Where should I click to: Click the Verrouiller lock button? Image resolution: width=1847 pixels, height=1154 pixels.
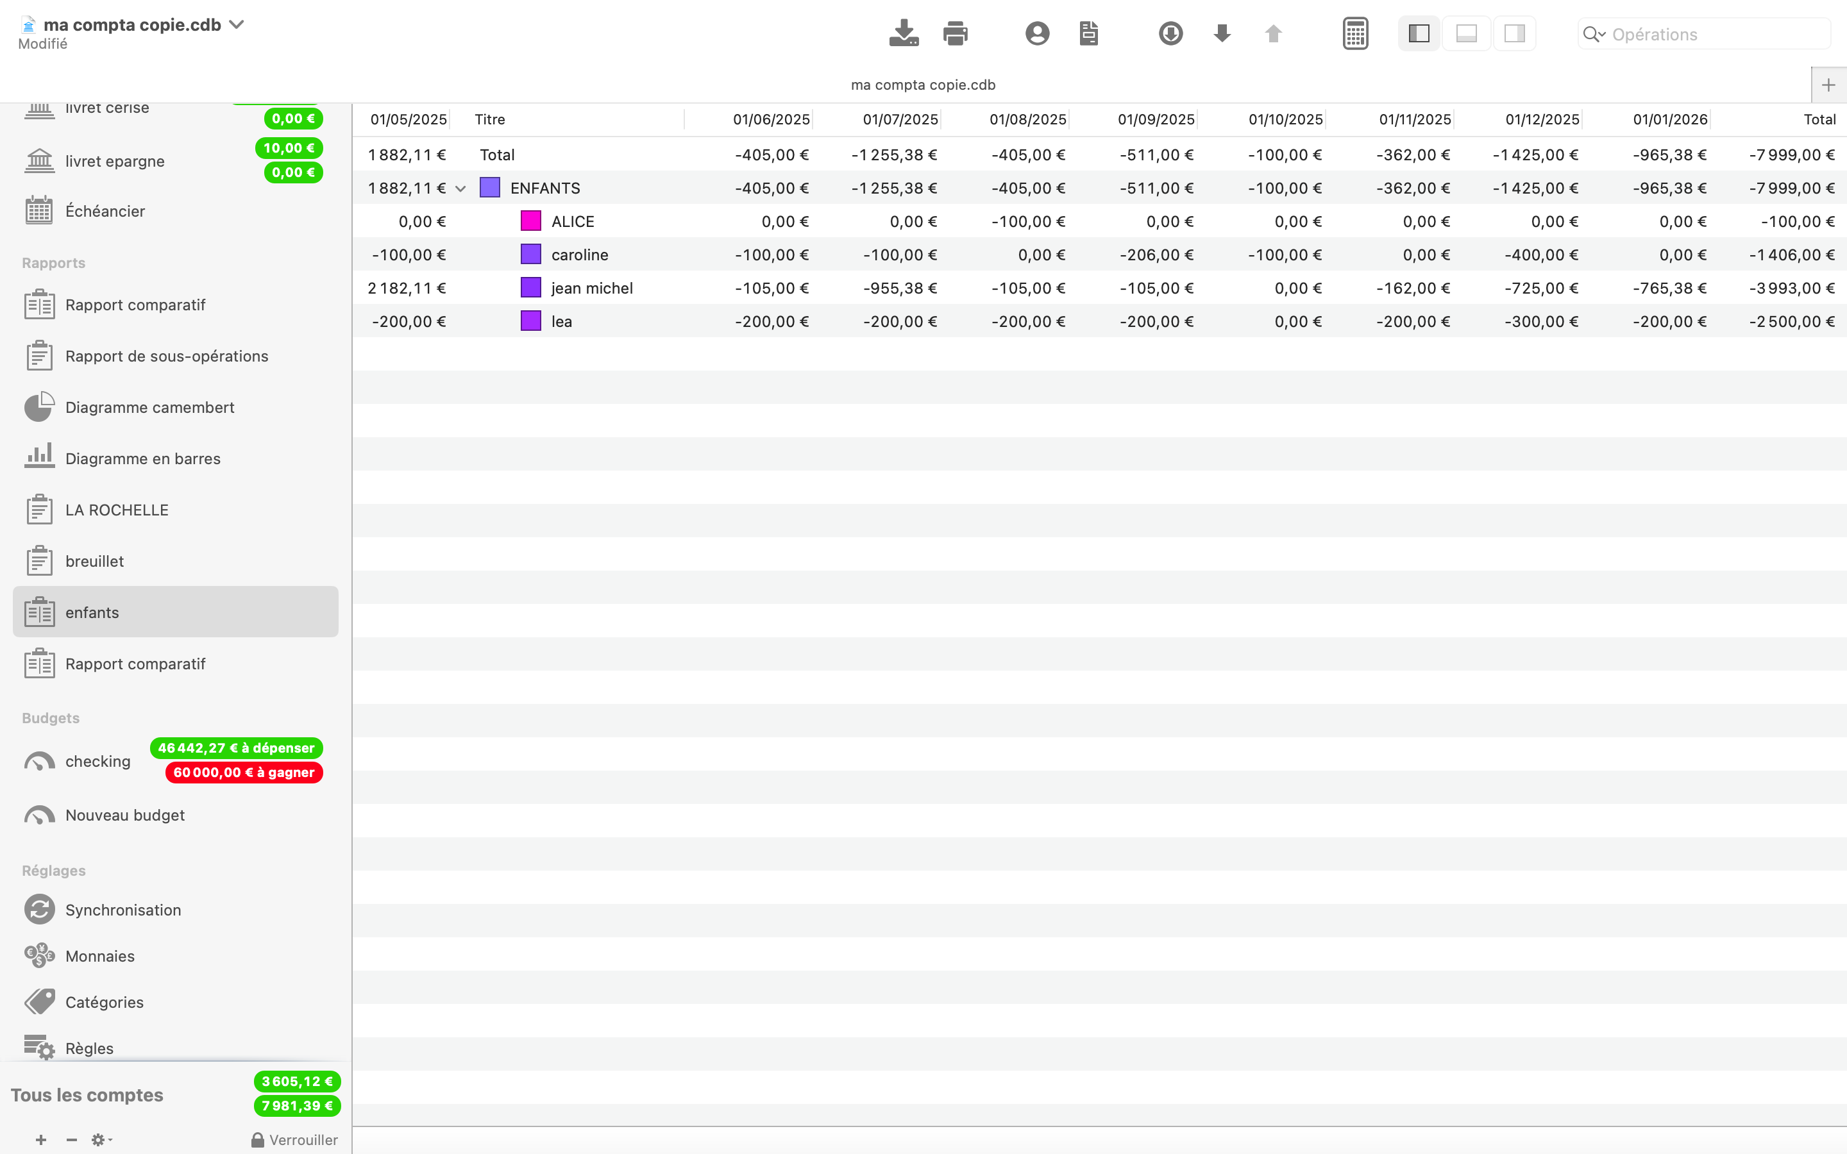click(x=294, y=1139)
